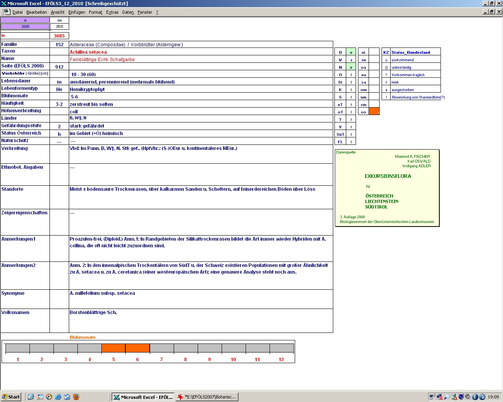The width and height of the screenshot is (503, 402).
Task: Click the Windows Start button
Action: point(11,397)
